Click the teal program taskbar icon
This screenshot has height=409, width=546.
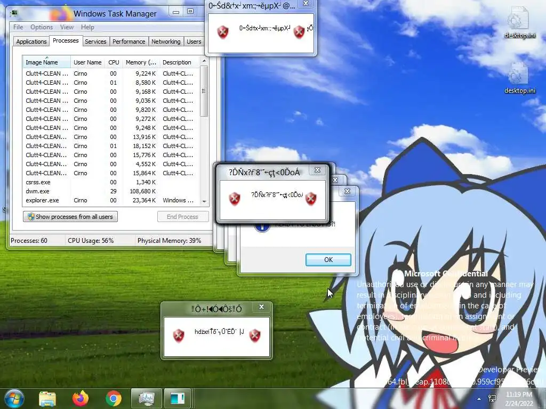178,398
